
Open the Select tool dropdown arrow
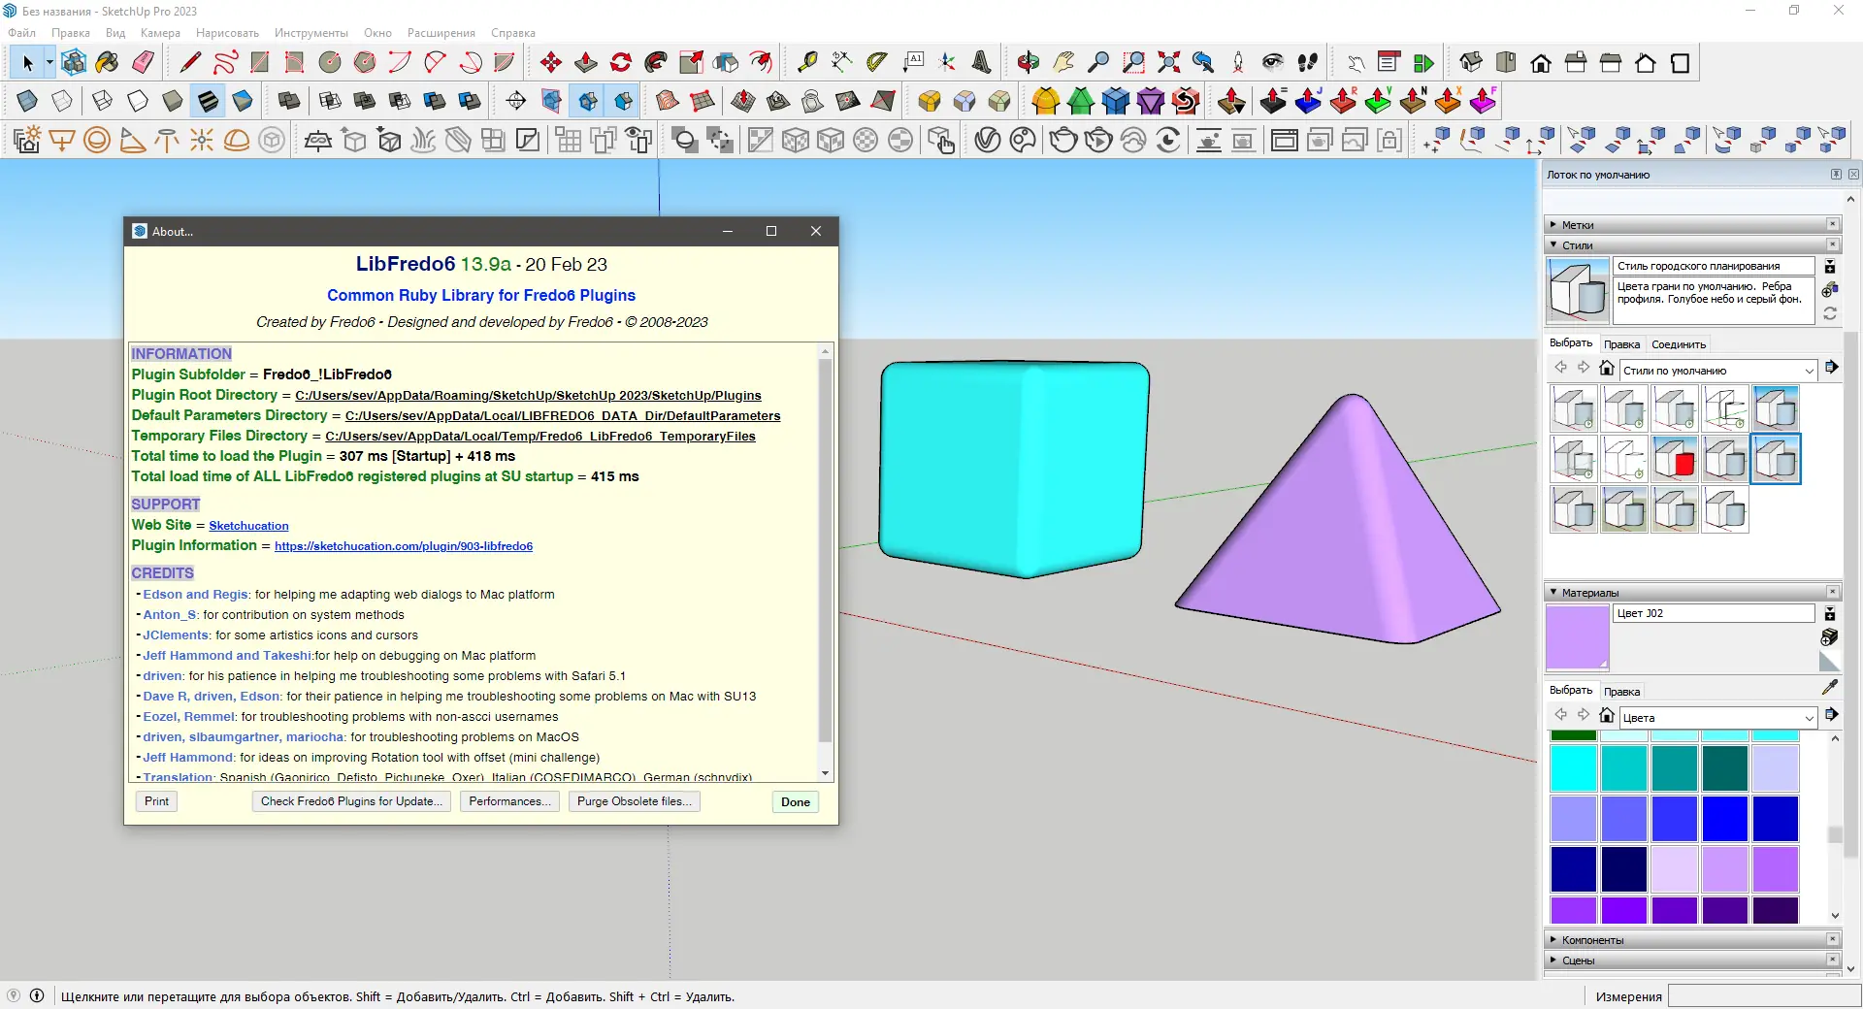pos(49,63)
